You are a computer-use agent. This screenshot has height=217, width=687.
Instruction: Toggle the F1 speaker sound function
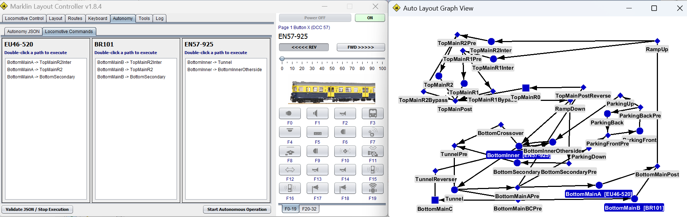coord(317,114)
